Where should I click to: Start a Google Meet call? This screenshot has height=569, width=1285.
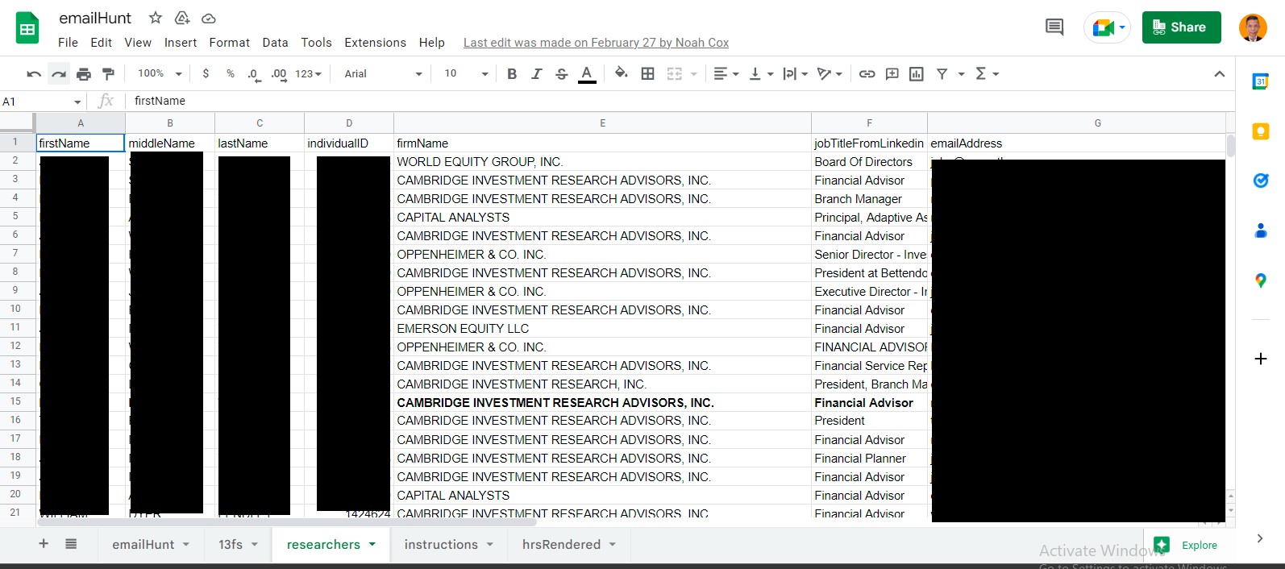(1107, 27)
